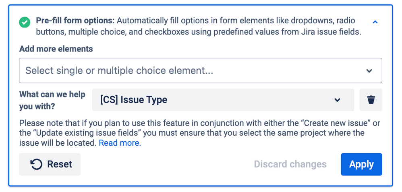Open the [CS] Issue Type dropdown
The image size is (402, 192).
pyautogui.click(x=223, y=100)
